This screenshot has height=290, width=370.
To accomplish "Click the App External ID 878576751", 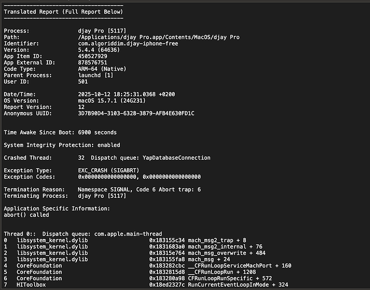I will pos(94,63).
